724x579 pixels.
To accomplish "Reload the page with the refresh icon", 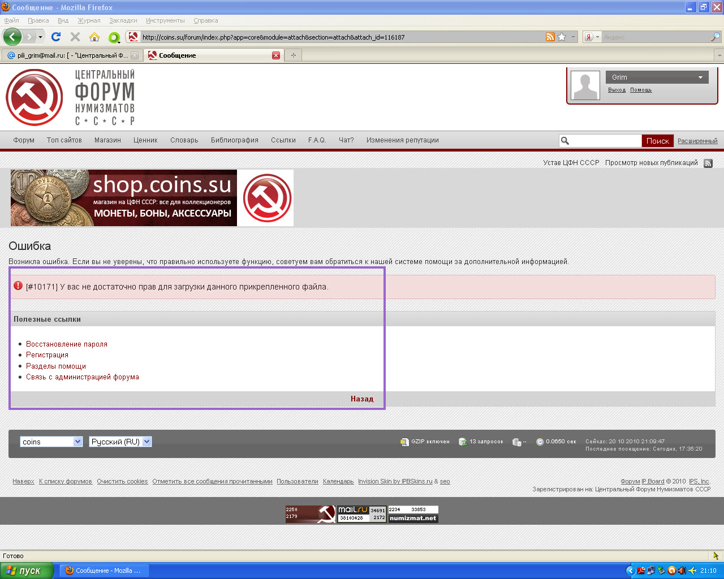I will pos(55,37).
